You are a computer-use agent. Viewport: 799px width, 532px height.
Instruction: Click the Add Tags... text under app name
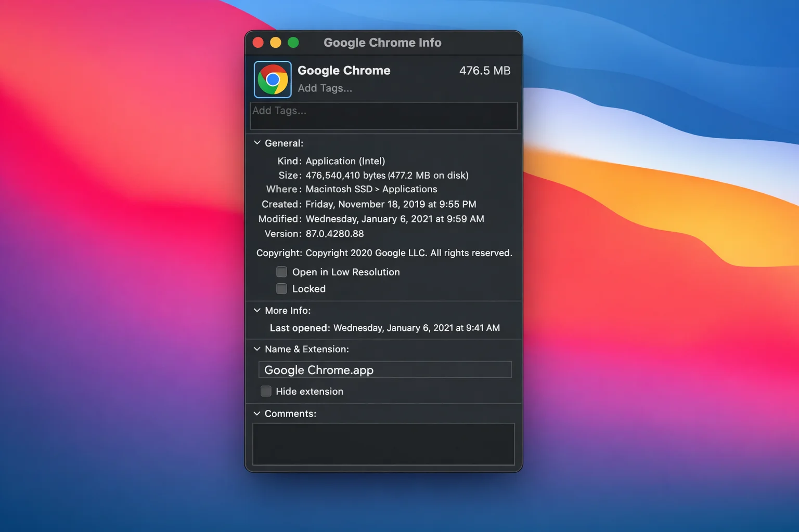(x=325, y=88)
